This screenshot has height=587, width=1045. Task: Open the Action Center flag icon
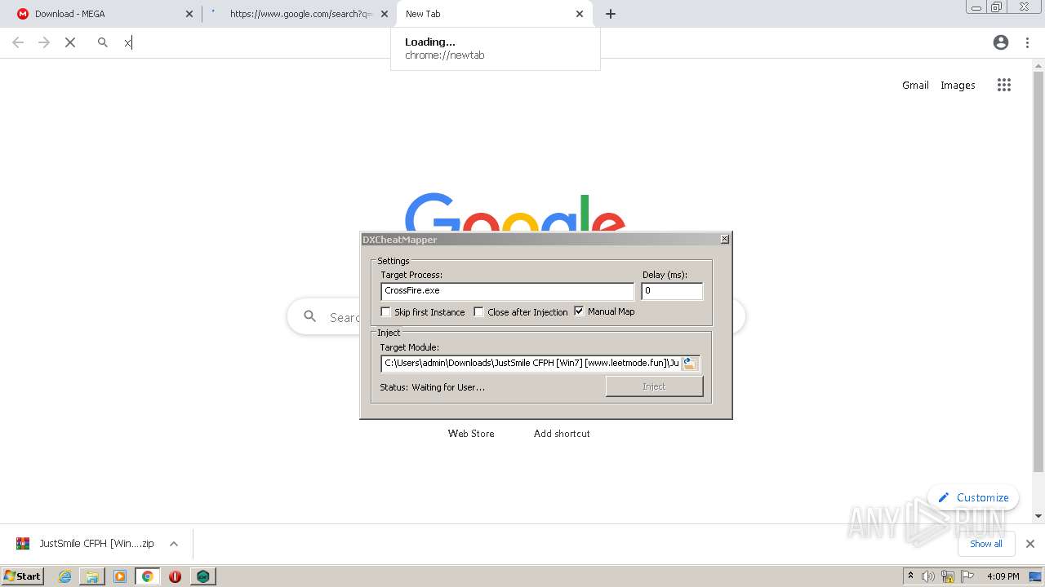click(967, 576)
